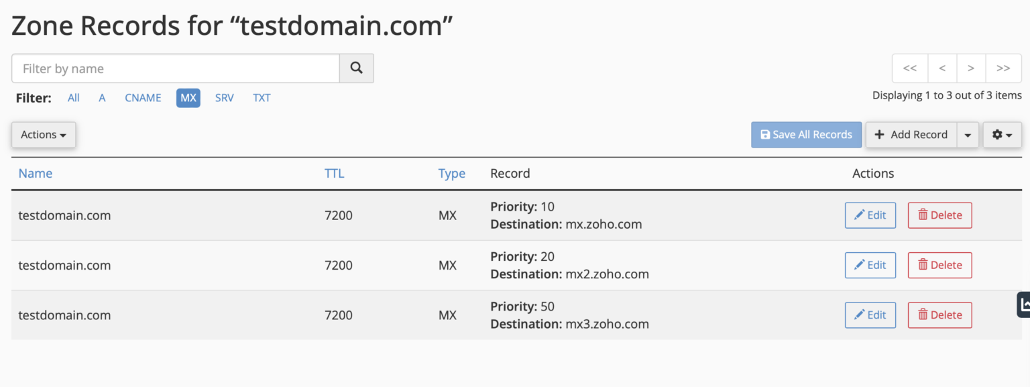1030x387 pixels.
Task: Toggle the A record filter
Action: click(102, 98)
